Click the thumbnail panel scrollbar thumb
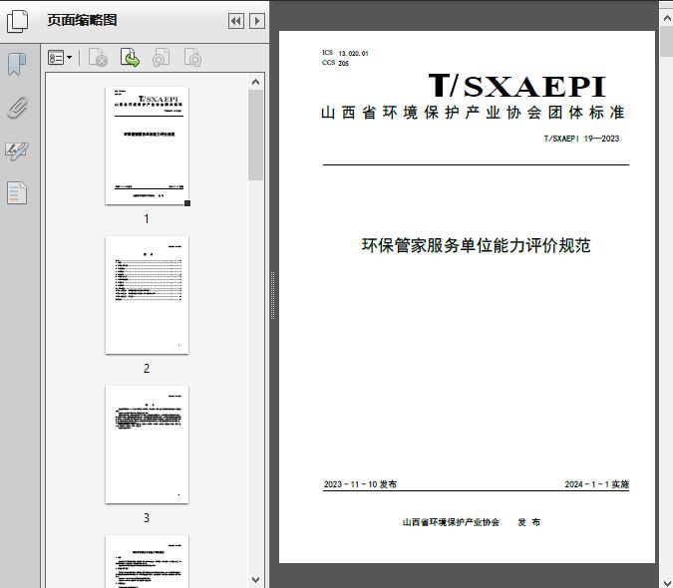Screen dimensions: 673x588 click(x=256, y=136)
